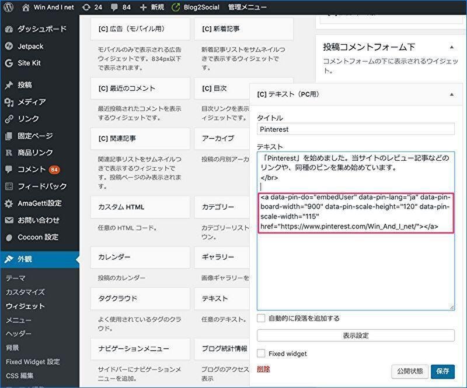Expand the カテゴリー widget
Screen dimensions: 467x388
222,207
